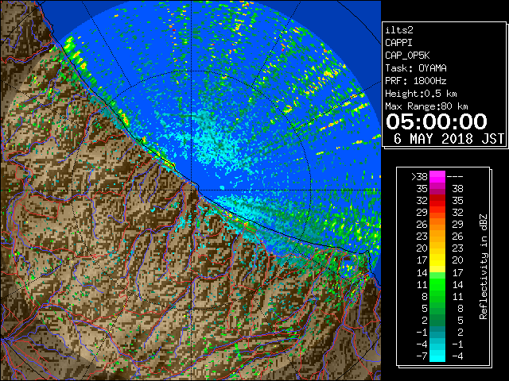Click the PRF: 1800Hz line
509x381 pixels.
point(416,81)
